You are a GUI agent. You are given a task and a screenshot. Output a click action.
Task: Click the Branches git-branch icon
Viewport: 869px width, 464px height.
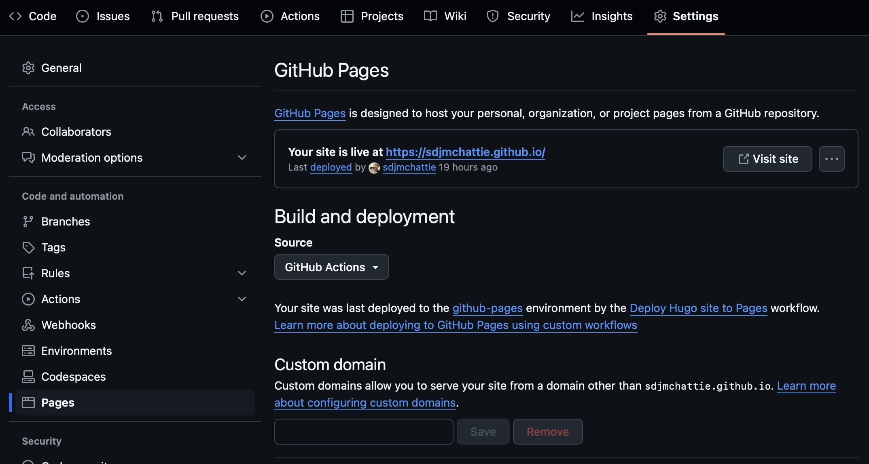[x=28, y=221]
